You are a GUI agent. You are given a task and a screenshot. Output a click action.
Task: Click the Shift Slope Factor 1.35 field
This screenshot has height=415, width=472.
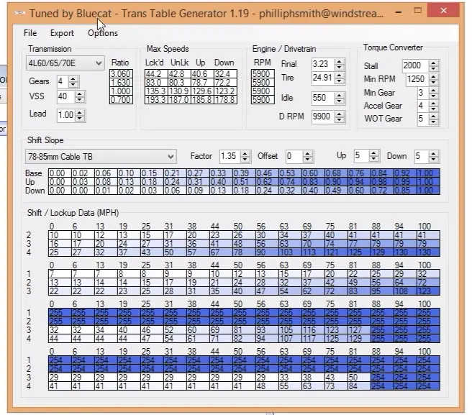pyautogui.click(x=230, y=156)
